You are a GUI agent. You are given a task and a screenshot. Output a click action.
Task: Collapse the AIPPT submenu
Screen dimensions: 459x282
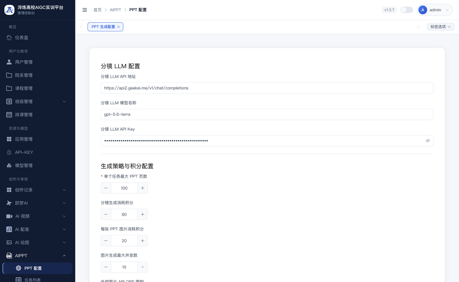click(x=64, y=256)
